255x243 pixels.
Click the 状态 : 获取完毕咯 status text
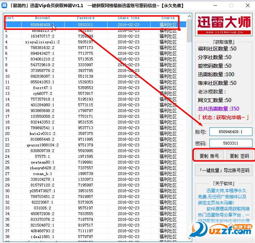point(223,117)
